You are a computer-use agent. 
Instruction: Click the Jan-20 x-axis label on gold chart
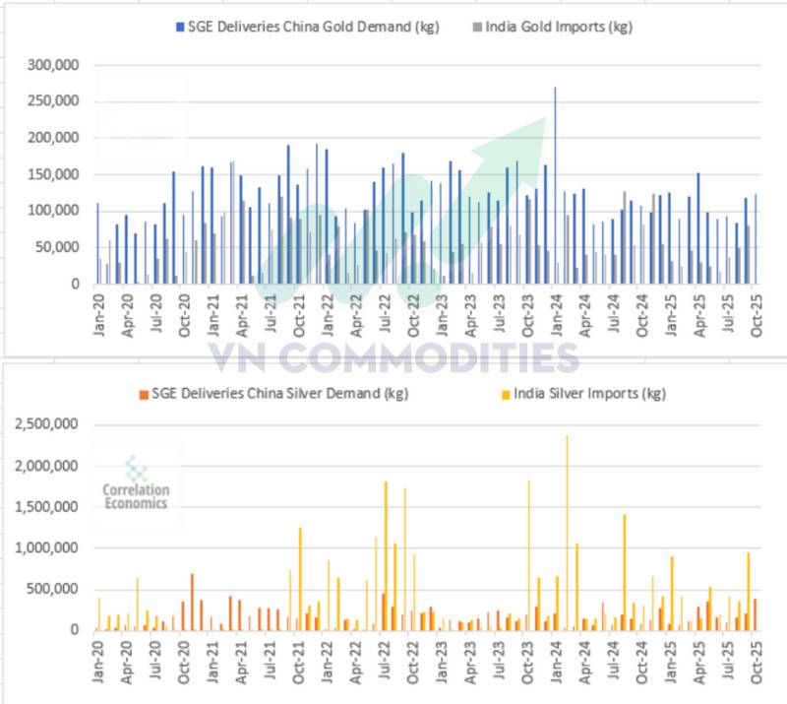point(99,313)
